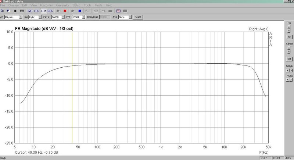Click the cursor readout '40.30 Hz, -0.70 dB'
294x160 pixels.
pos(43,153)
